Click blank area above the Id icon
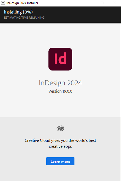This screenshot has height=181, width=121. pos(60,36)
